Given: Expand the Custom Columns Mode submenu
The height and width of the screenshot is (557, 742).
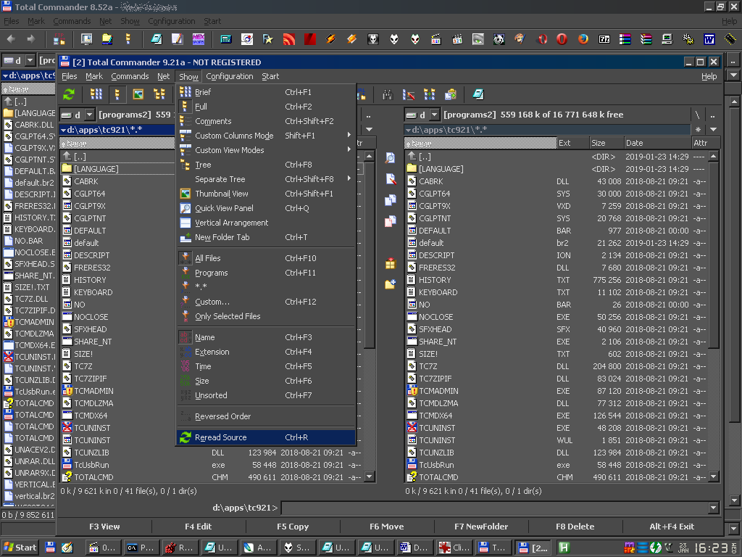Looking at the screenshot, I should click(x=266, y=136).
